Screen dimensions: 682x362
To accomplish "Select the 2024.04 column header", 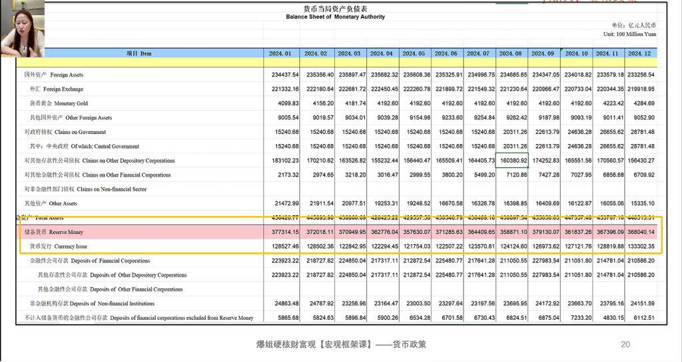I will (x=382, y=53).
